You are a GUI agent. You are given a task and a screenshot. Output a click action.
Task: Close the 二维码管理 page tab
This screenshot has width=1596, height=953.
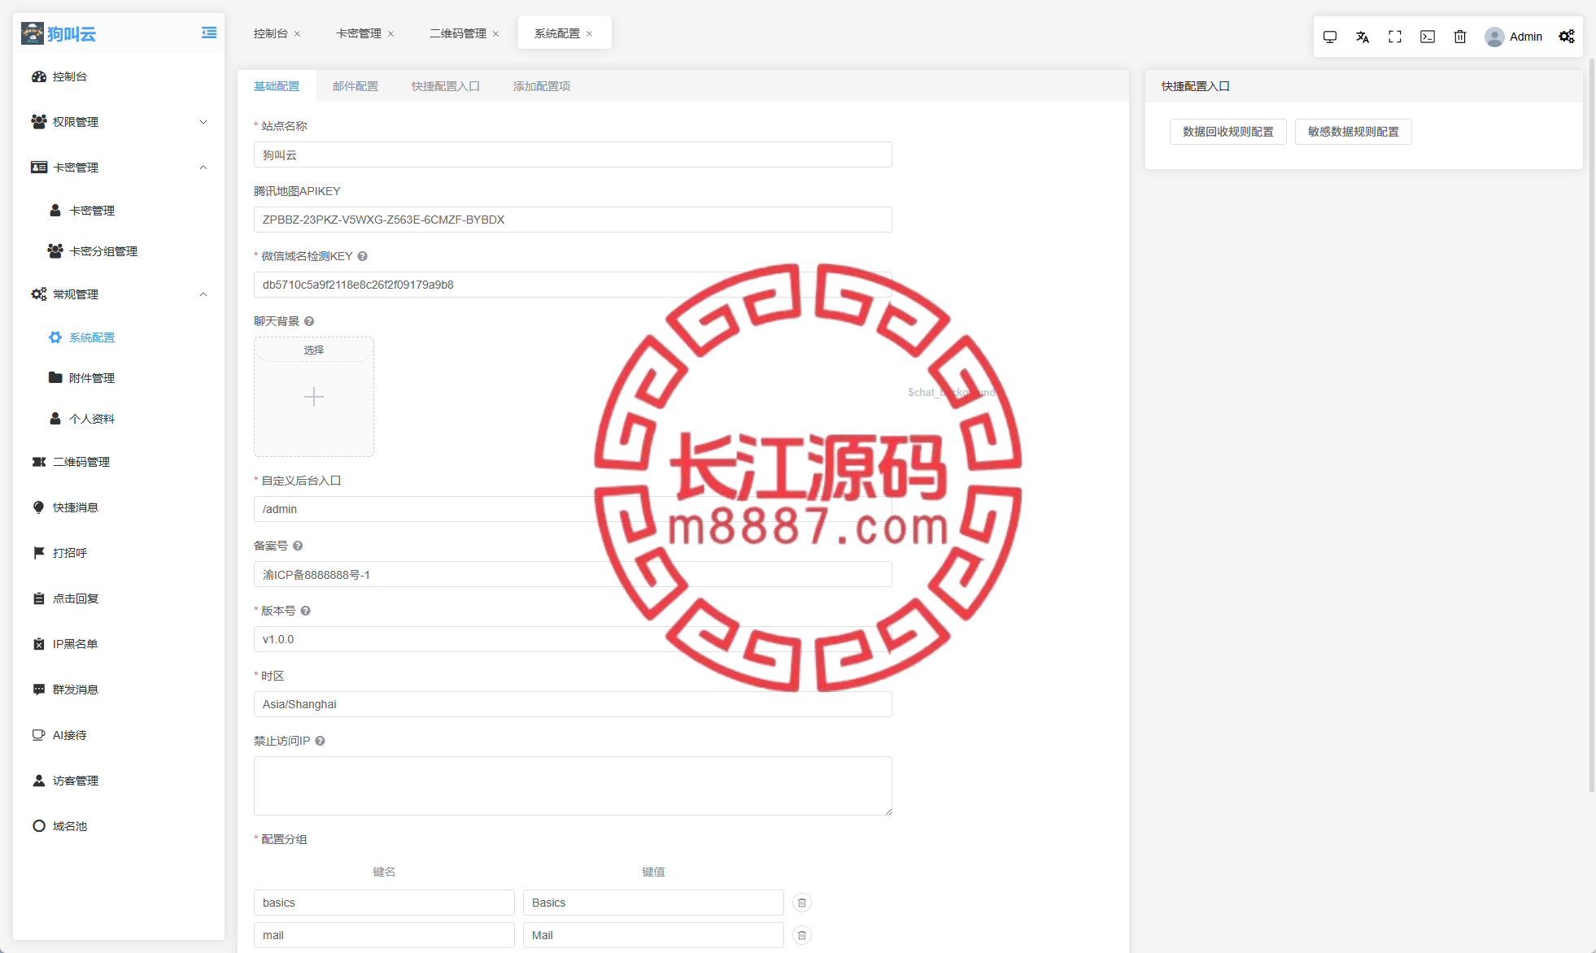click(x=496, y=34)
